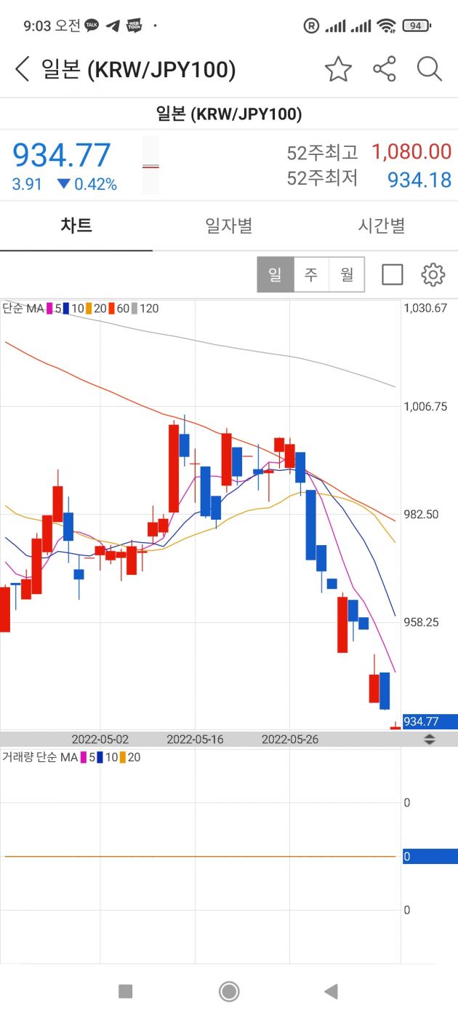
Task: Switch chart period to monthly 월
Action: click(x=347, y=274)
